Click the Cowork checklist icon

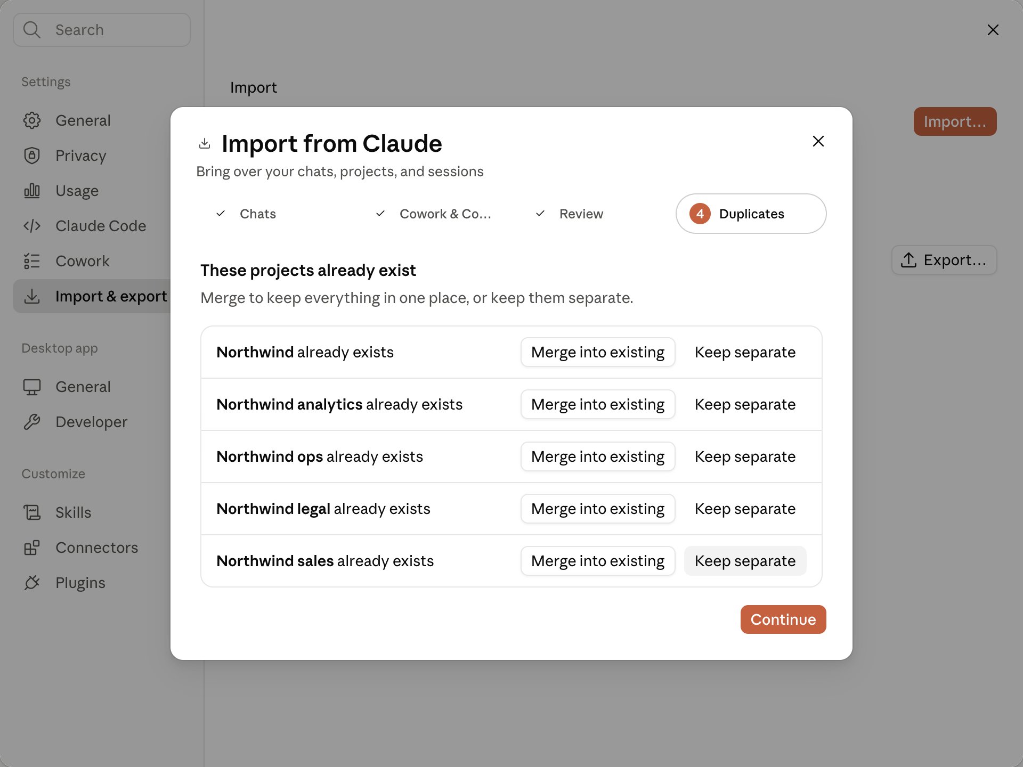[32, 261]
